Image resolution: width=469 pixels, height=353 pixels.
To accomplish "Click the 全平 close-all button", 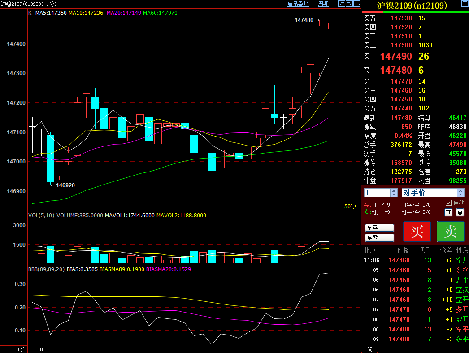I will coord(379,228).
